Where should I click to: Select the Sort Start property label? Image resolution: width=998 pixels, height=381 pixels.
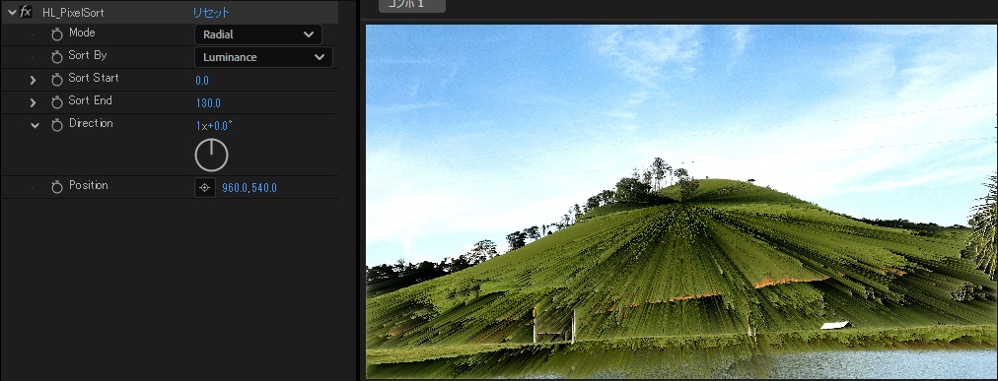click(x=93, y=78)
